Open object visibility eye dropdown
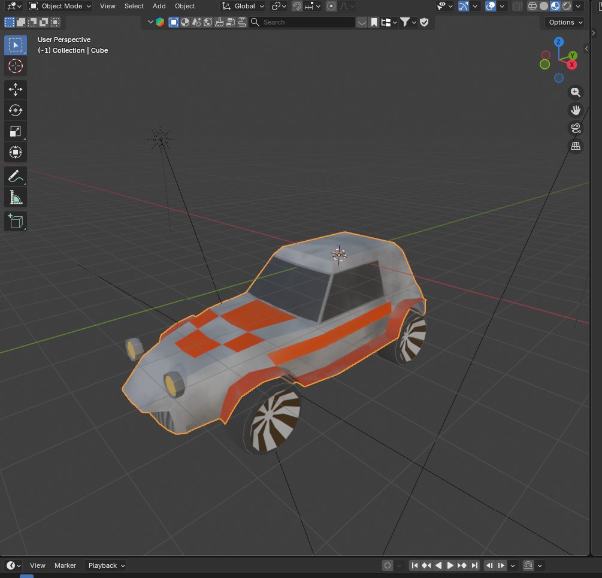Viewport: 602px width, 578px height. click(x=445, y=6)
